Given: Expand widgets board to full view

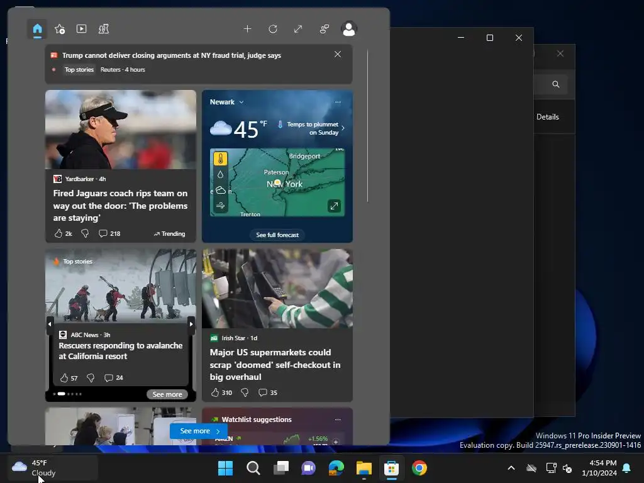Looking at the screenshot, I should click(x=298, y=29).
